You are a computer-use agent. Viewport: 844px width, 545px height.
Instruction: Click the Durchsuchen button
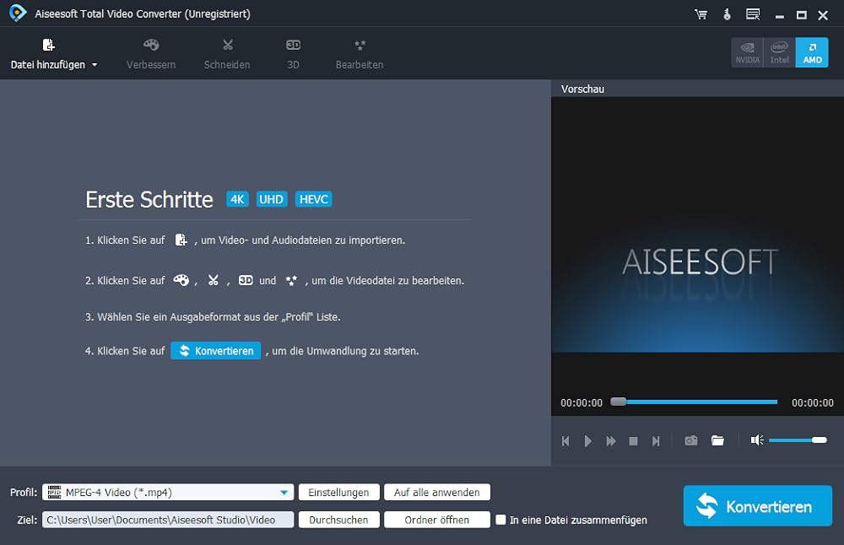point(338,520)
